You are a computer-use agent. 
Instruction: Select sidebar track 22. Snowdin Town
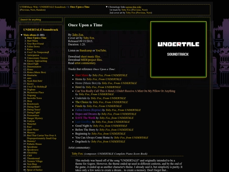coord(34,98)
